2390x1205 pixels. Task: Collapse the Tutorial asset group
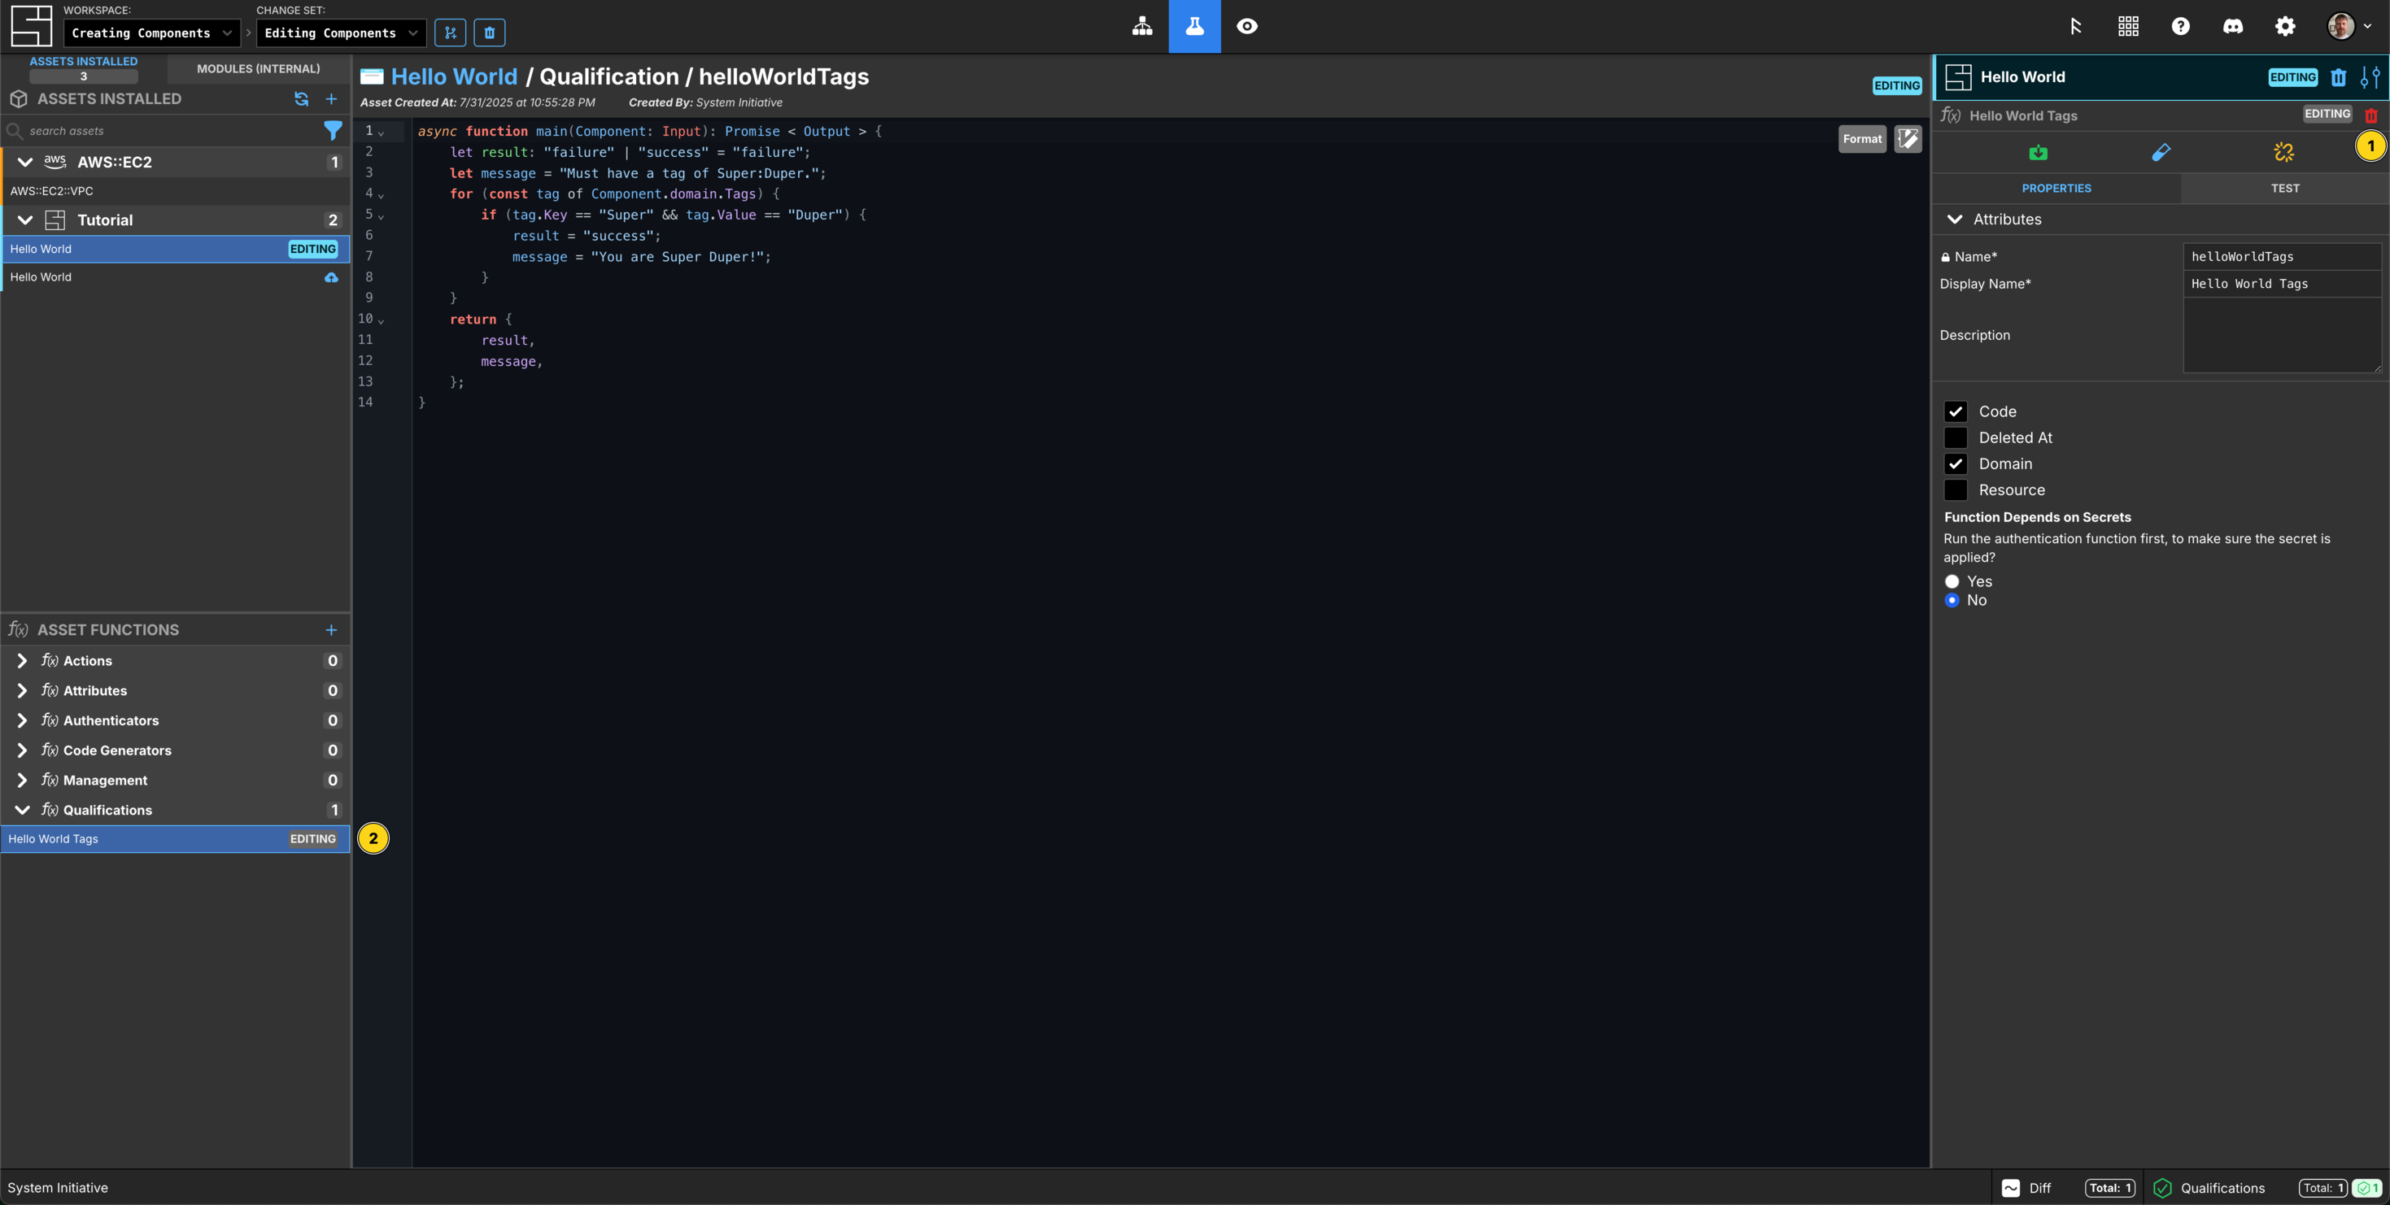click(25, 220)
